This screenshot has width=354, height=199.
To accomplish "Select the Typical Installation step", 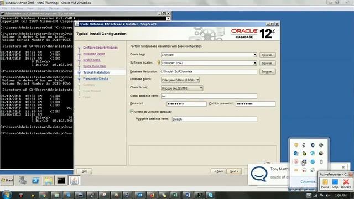I will [x=96, y=72].
